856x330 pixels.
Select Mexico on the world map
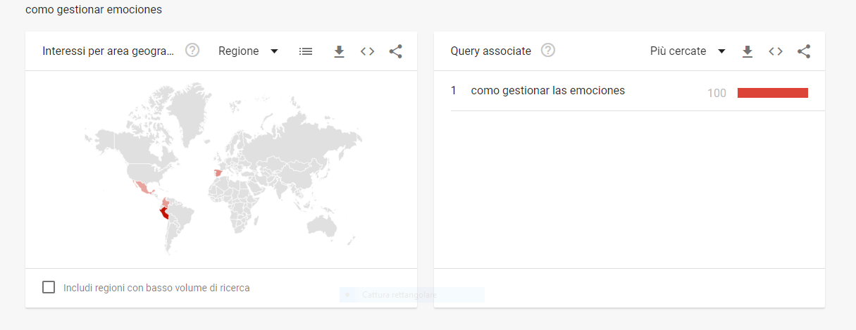(144, 187)
